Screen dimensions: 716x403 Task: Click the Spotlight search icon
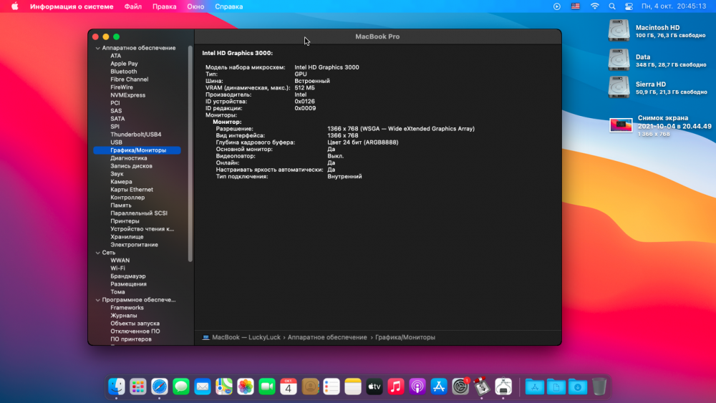(612, 6)
